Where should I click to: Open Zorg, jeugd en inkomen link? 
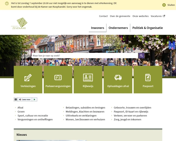pyautogui.click(x=128, y=120)
